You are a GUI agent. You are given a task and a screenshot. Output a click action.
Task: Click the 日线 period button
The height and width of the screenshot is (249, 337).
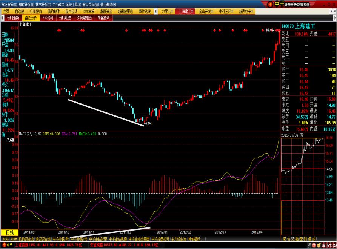coord(9,232)
